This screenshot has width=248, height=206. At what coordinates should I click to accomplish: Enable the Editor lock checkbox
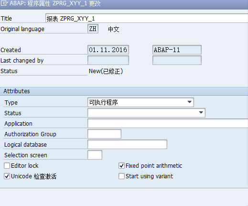7,166
